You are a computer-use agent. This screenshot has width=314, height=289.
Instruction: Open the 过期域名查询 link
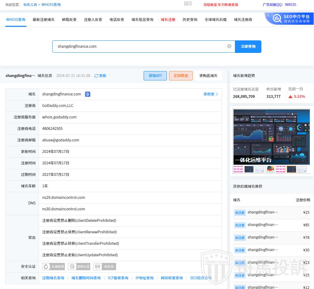(53, 278)
